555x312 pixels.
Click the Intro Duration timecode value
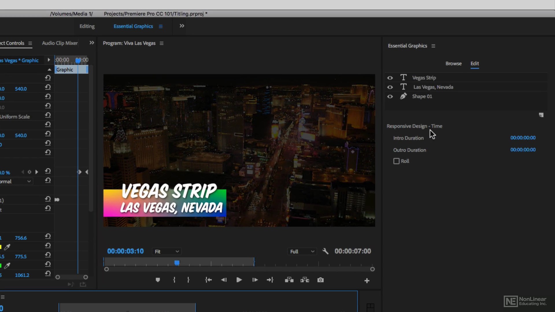523,138
